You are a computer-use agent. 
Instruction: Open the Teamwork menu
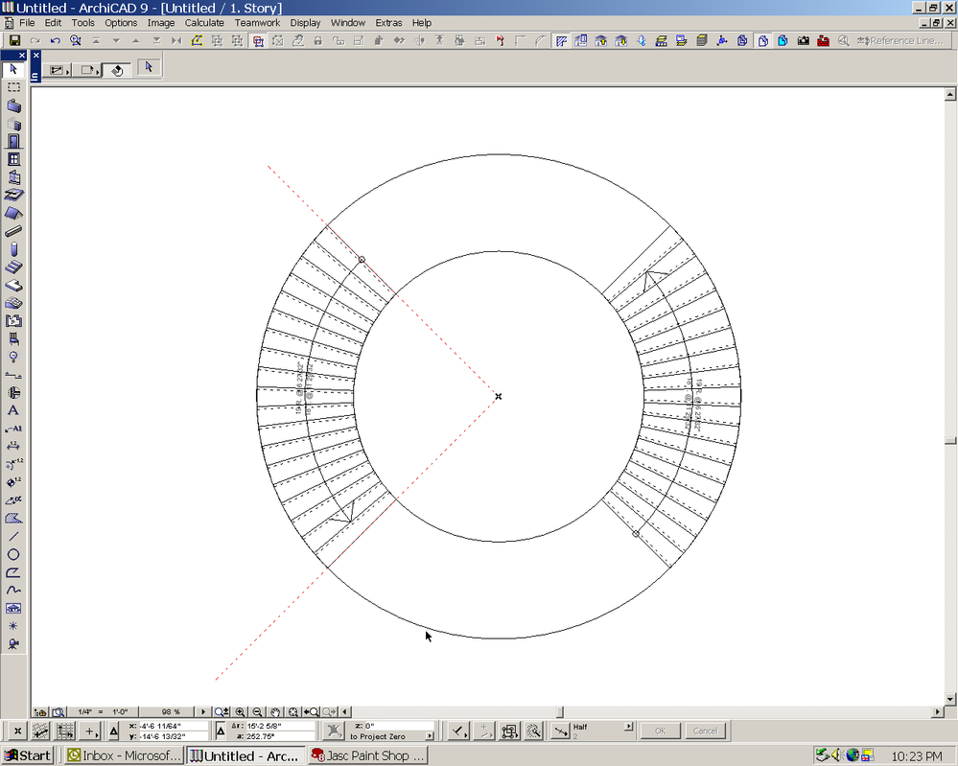tap(257, 22)
